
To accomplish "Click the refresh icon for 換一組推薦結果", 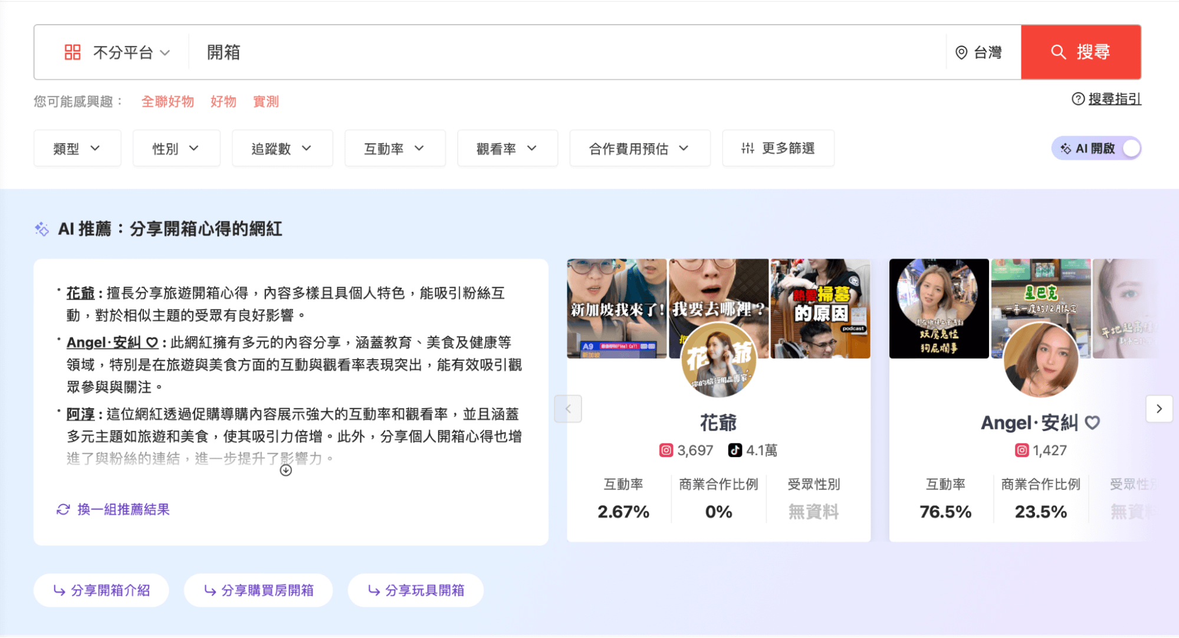I will click(x=63, y=509).
